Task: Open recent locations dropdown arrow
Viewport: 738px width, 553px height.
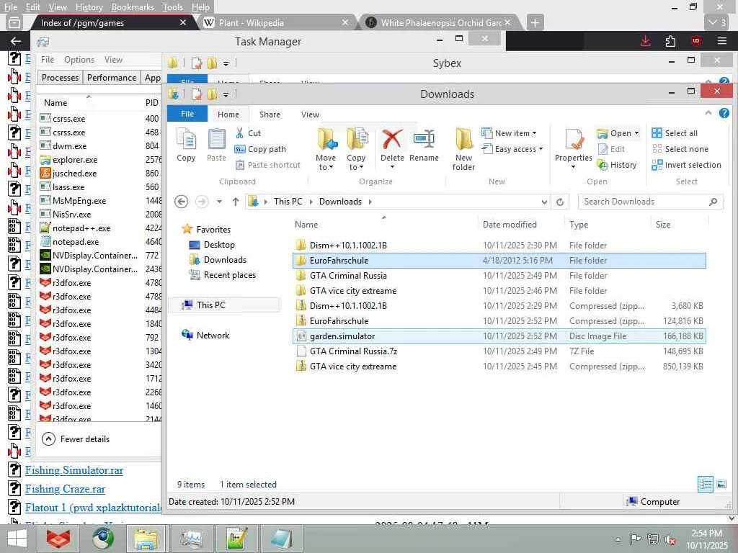Action: [x=219, y=202]
